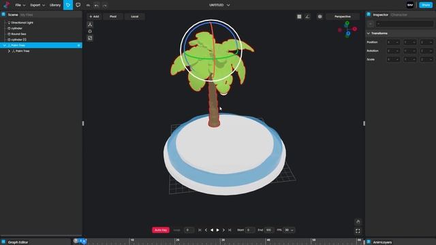Click the blue Share button
The image size is (436, 245).
(426, 5)
